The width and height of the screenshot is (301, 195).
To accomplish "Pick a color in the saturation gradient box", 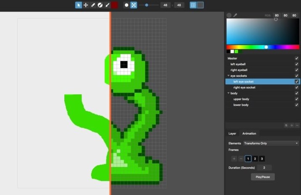I will coord(263,31).
